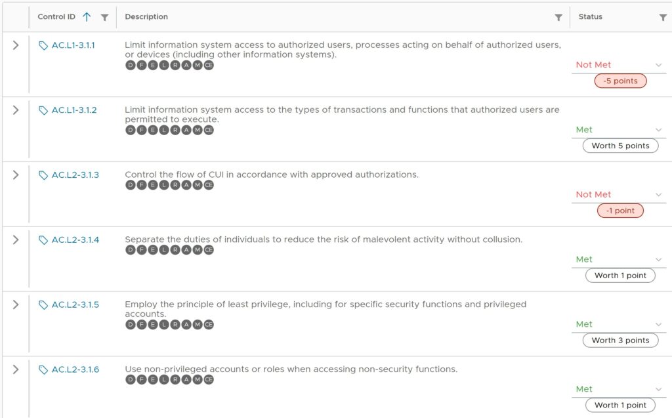Click the tag icon beside AC.L2-3.1.3
This screenshot has height=418, width=672.
[x=43, y=175]
